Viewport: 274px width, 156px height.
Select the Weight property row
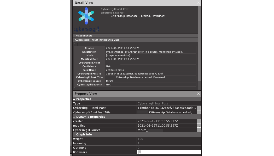click(104, 139)
